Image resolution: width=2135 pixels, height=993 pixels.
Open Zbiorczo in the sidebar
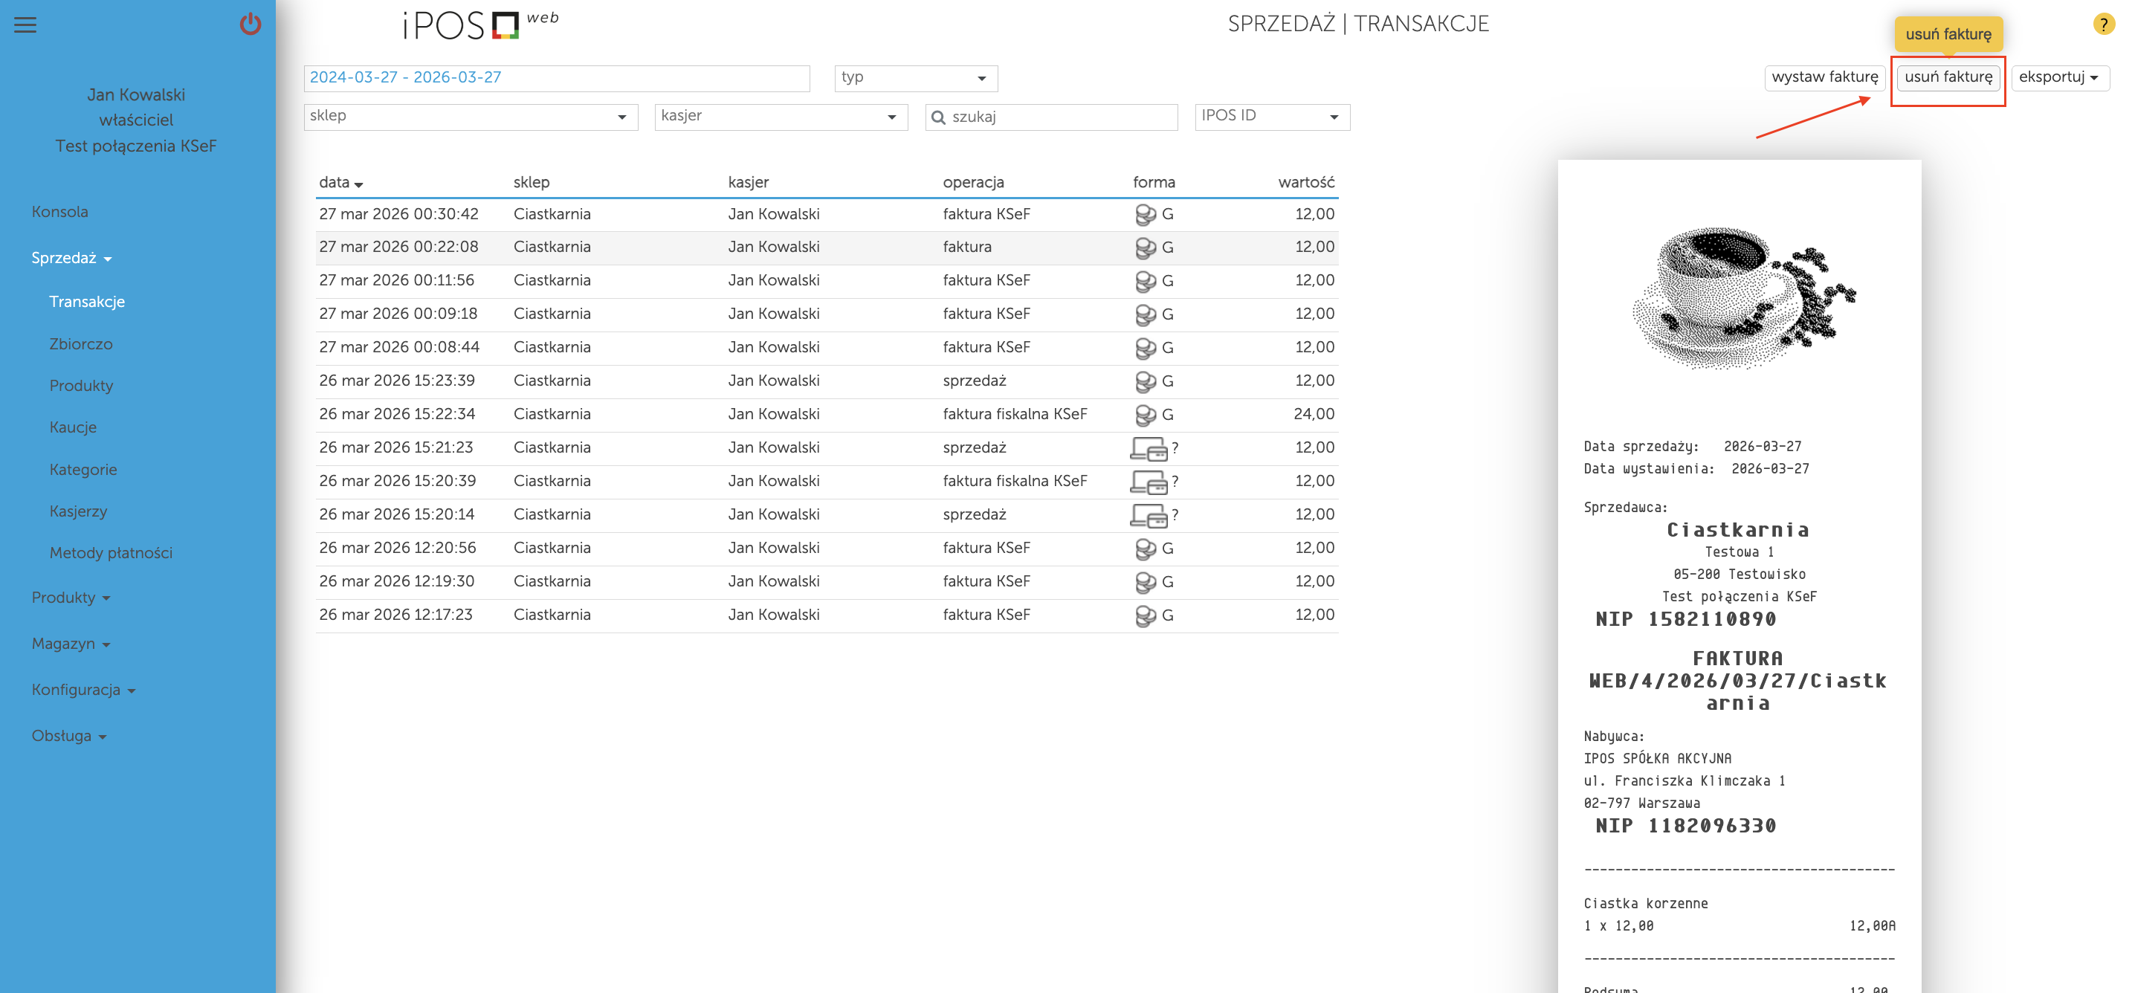80,344
